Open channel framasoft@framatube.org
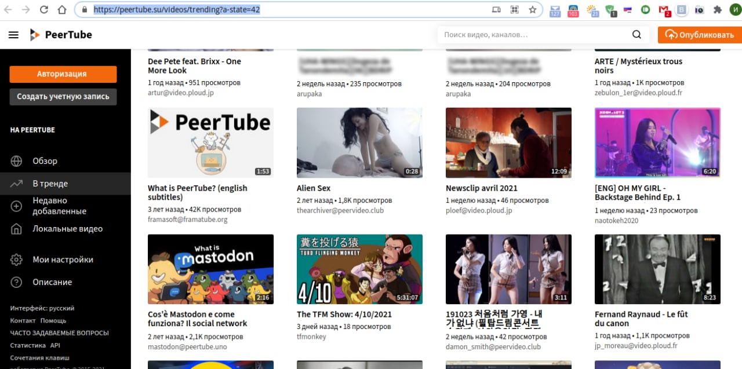The height and width of the screenshot is (369, 742). point(187,220)
